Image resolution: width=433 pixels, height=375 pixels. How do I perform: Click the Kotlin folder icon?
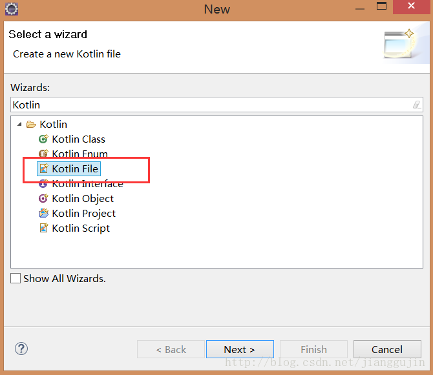[x=31, y=125]
